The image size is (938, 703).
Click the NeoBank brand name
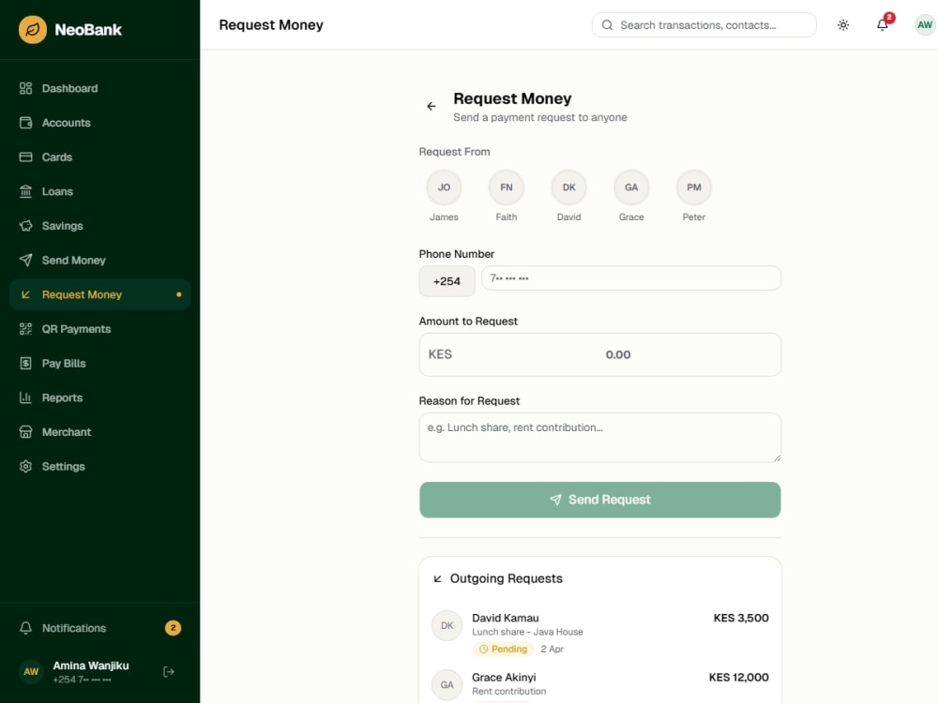88,30
